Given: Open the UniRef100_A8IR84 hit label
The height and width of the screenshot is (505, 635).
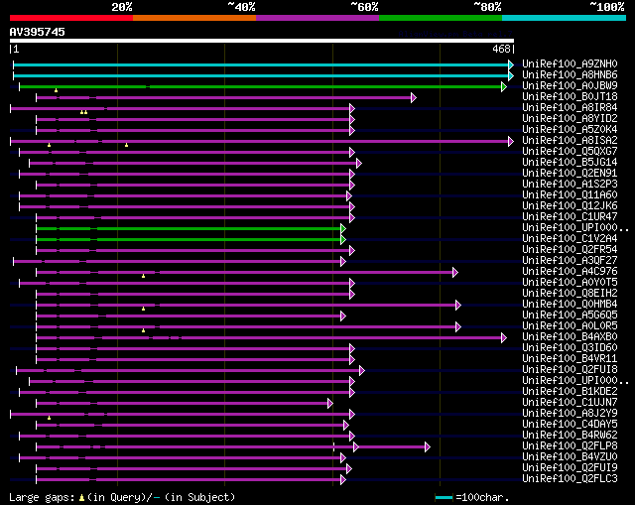Looking at the screenshot, I should (x=570, y=108).
